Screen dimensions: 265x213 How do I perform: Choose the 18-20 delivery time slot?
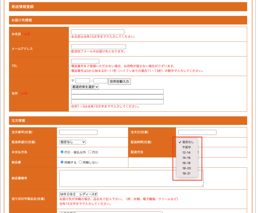(187, 168)
